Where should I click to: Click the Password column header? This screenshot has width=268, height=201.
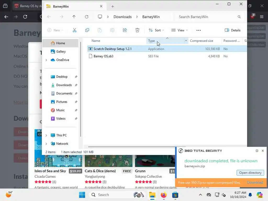pyautogui.click(x=231, y=41)
